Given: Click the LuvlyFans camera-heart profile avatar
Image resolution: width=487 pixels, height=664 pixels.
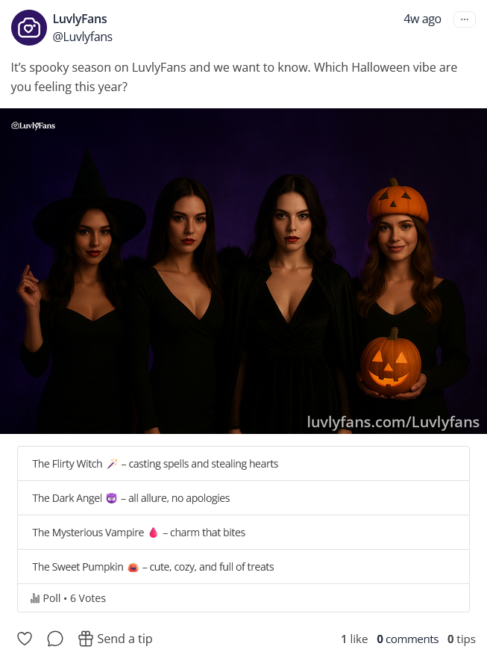Looking at the screenshot, I should click(x=29, y=28).
